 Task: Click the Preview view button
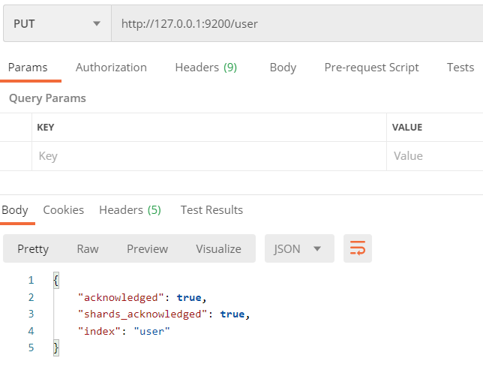[147, 248]
